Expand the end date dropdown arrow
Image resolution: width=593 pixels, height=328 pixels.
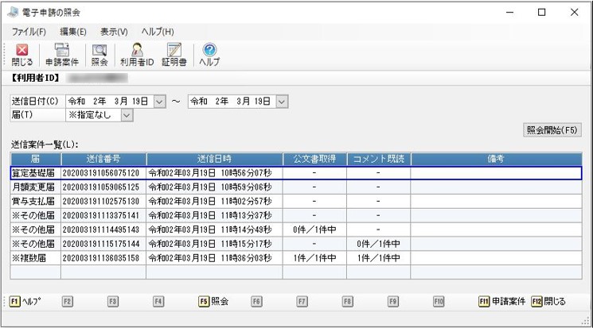[281, 102]
